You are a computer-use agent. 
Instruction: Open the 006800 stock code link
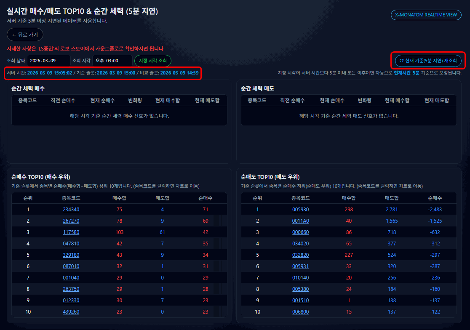pyautogui.click(x=300, y=312)
